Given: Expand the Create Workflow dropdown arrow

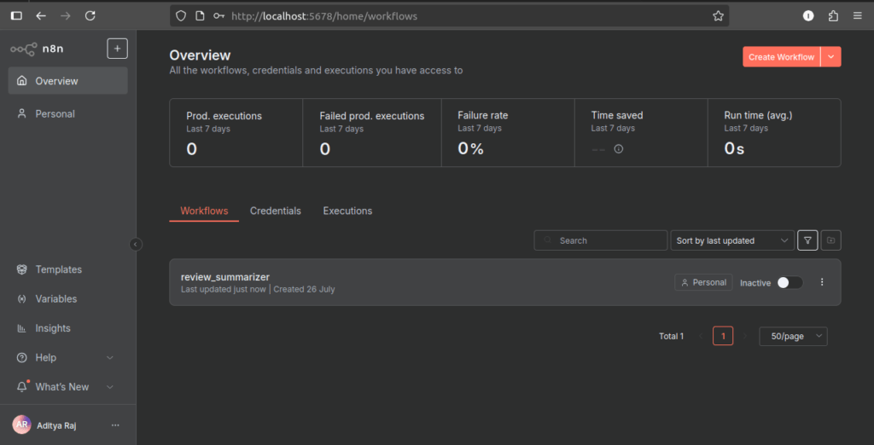Looking at the screenshot, I should [831, 57].
